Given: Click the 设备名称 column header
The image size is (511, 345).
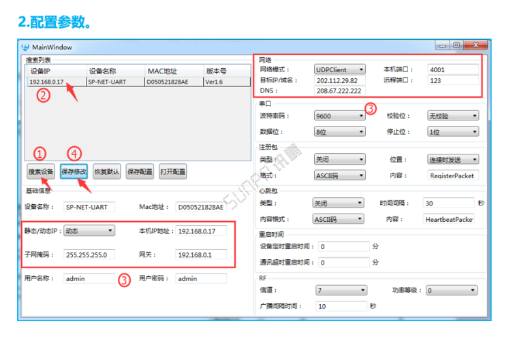Looking at the screenshot, I should (115, 71).
